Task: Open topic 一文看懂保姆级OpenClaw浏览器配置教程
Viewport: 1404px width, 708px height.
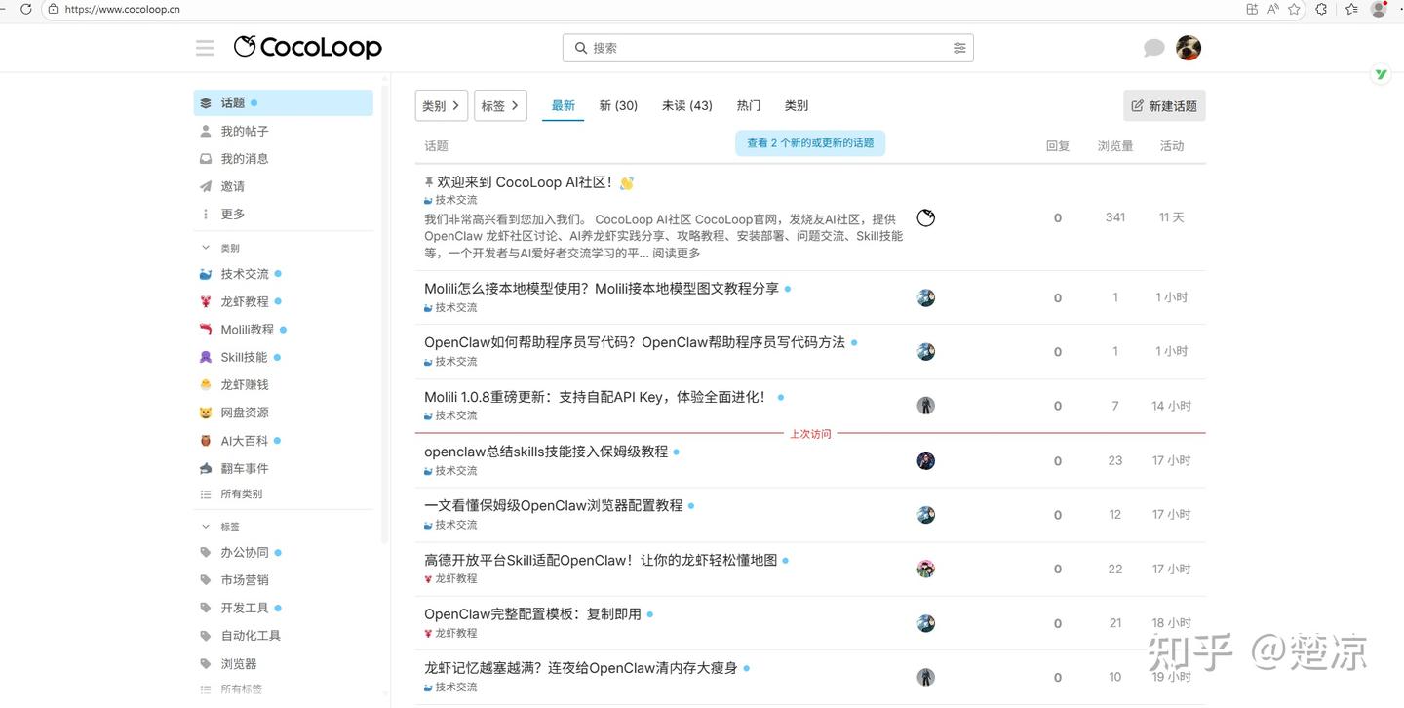Action: [x=554, y=505]
